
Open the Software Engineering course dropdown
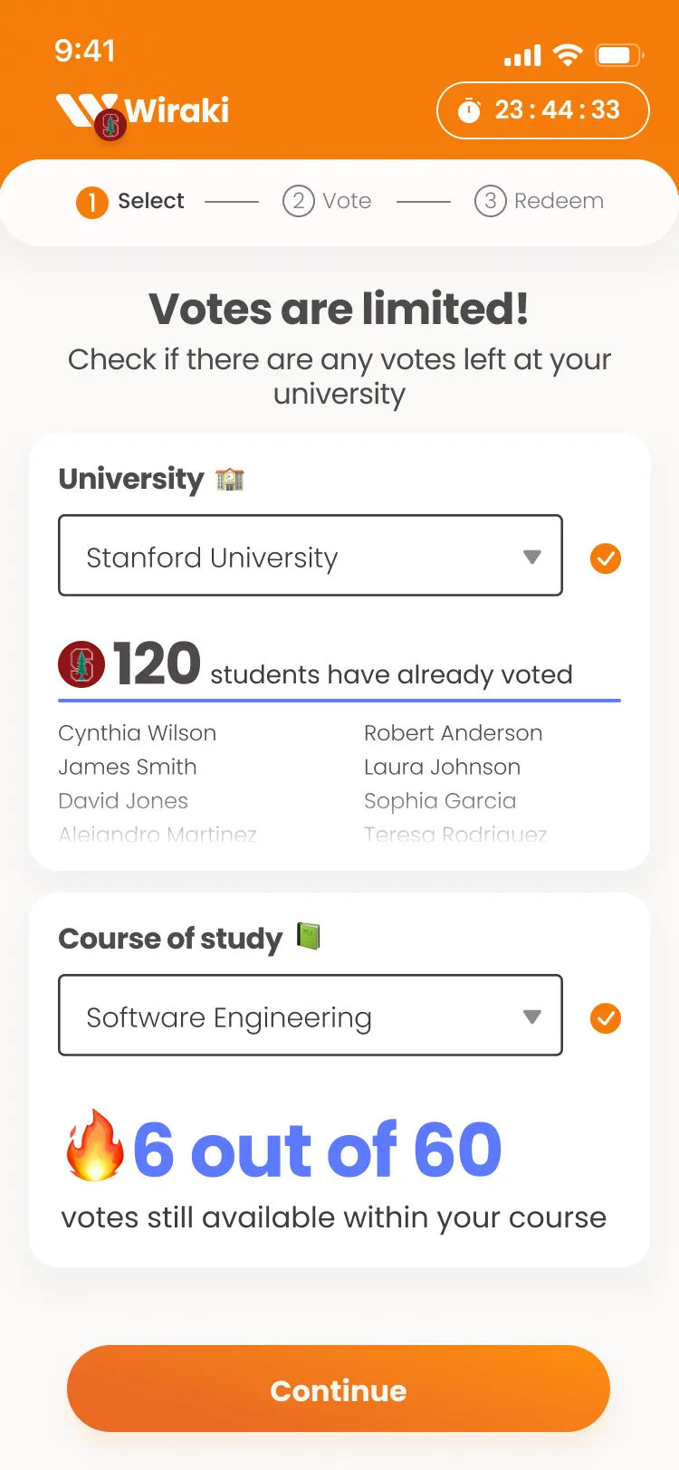310,1016
